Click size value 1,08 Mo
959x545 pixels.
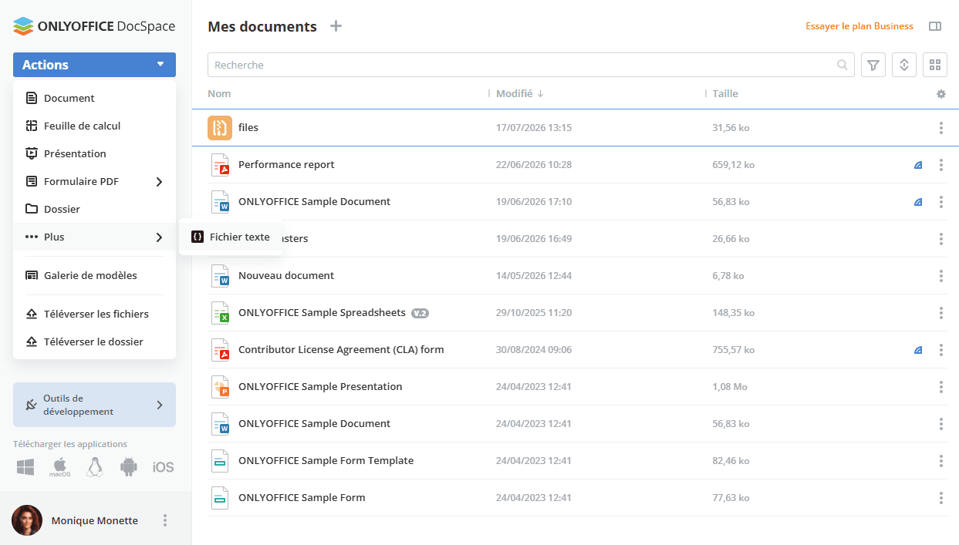(x=730, y=387)
